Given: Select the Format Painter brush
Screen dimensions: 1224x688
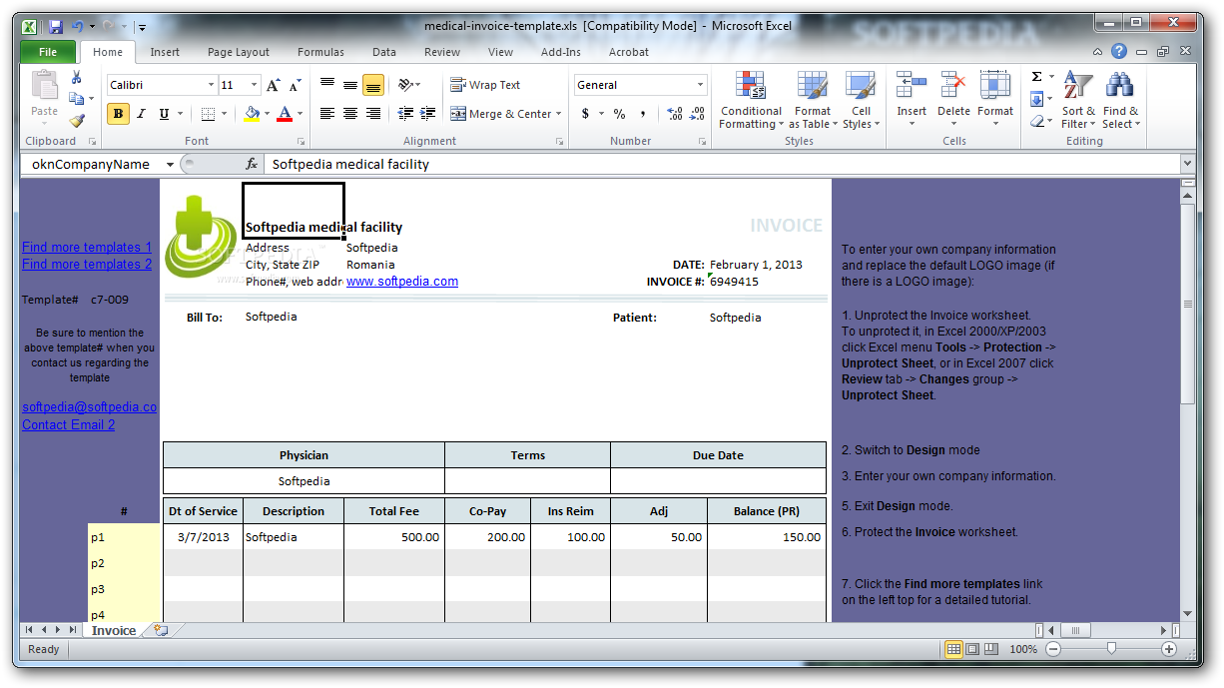Looking at the screenshot, I should point(77,121).
